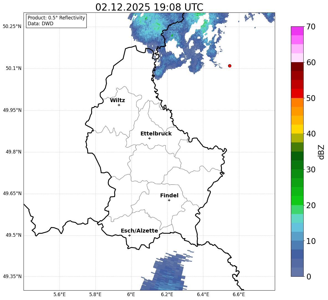The width and height of the screenshot is (328, 300).
Task: Click the 50 tick on the colorbar
Action: (311, 98)
